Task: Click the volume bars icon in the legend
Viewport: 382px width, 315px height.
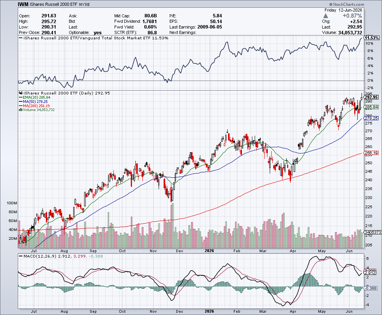Action: [x=21, y=110]
